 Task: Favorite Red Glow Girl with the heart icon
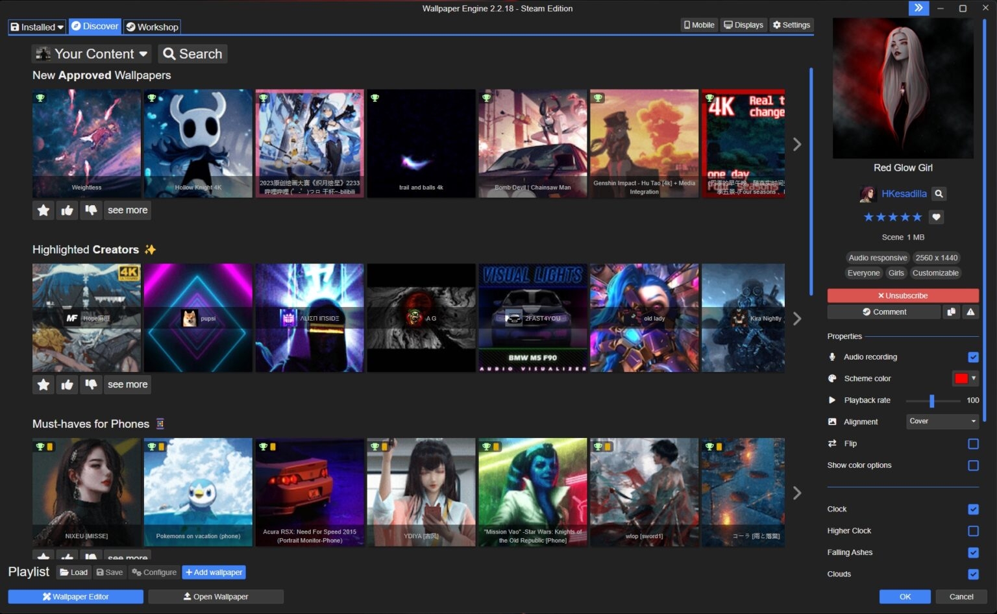(936, 217)
